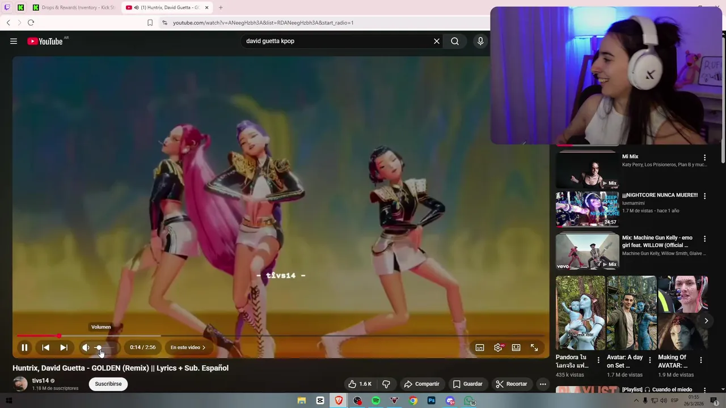The width and height of the screenshot is (726, 408).
Task: Pause the video playback
Action: [x=24, y=347]
